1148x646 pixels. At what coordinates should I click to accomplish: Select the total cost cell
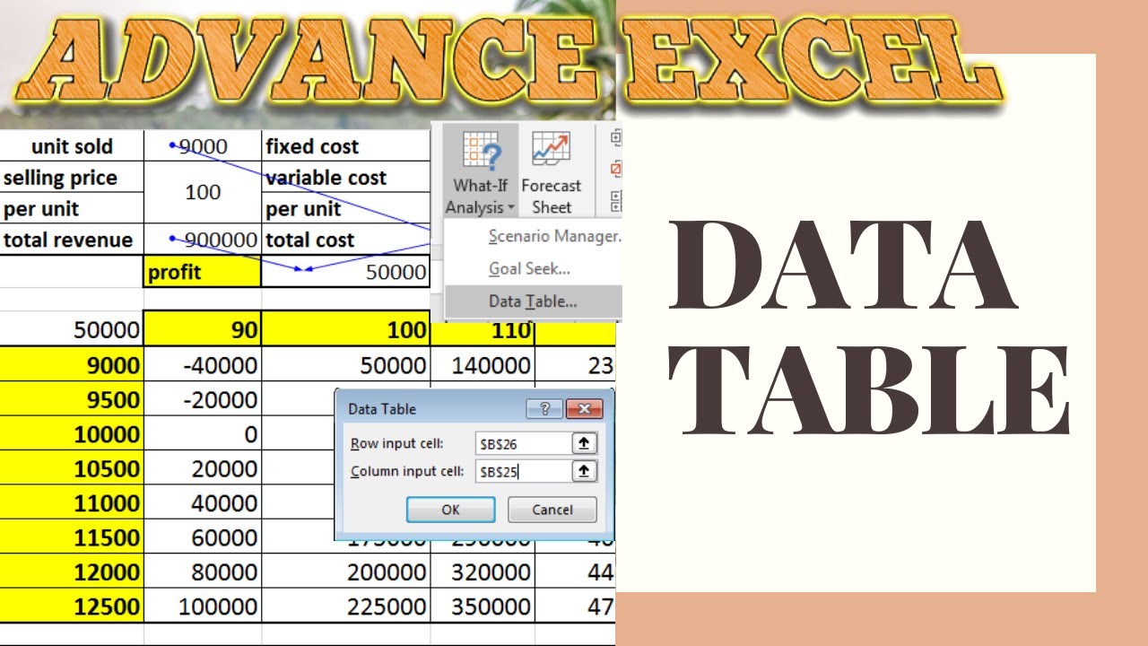346,240
